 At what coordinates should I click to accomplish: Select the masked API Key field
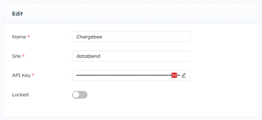(x=131, y=75)
